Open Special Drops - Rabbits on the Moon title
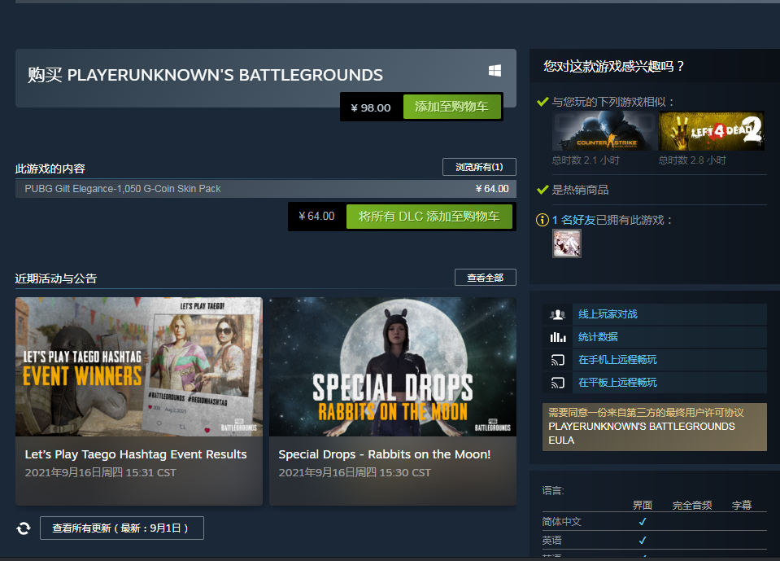Viewport: 780px width, 561px height. pyautogui.click(x=385, y=454)
